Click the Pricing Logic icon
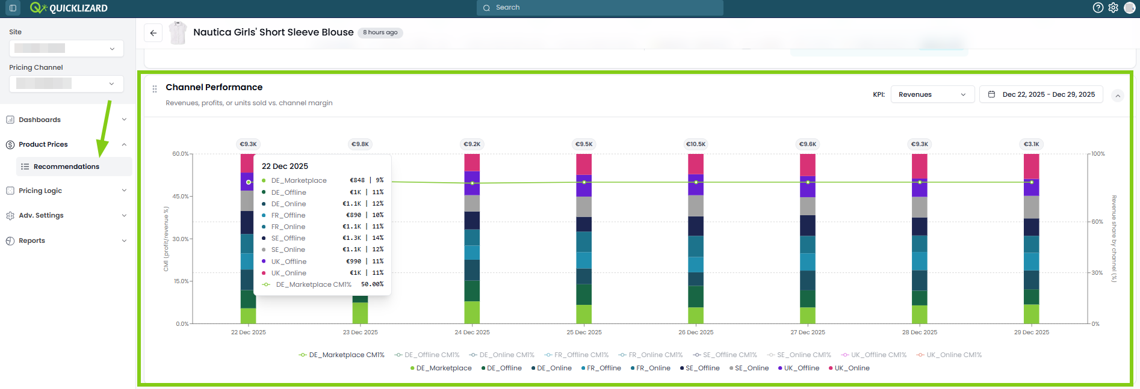Image resolution: width=1140 pixels, height=389 pixels. [x=10, y=191]
